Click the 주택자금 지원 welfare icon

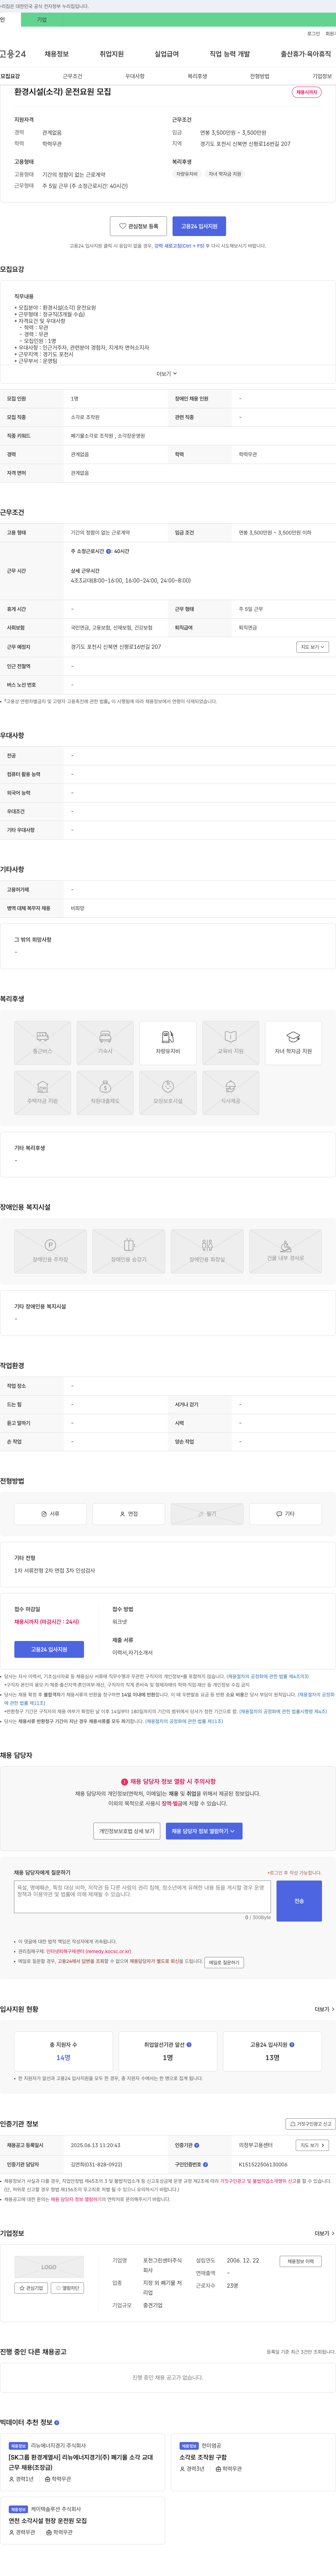coord(43,1092)
